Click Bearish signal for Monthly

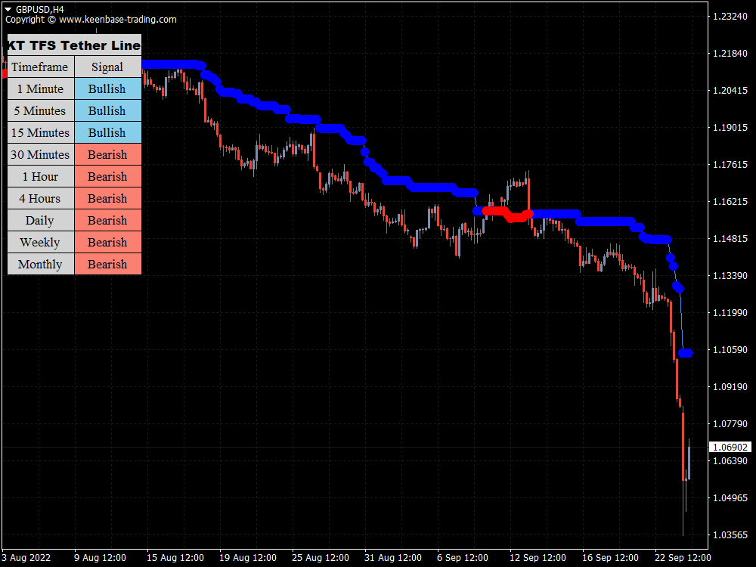pos(108,264)
